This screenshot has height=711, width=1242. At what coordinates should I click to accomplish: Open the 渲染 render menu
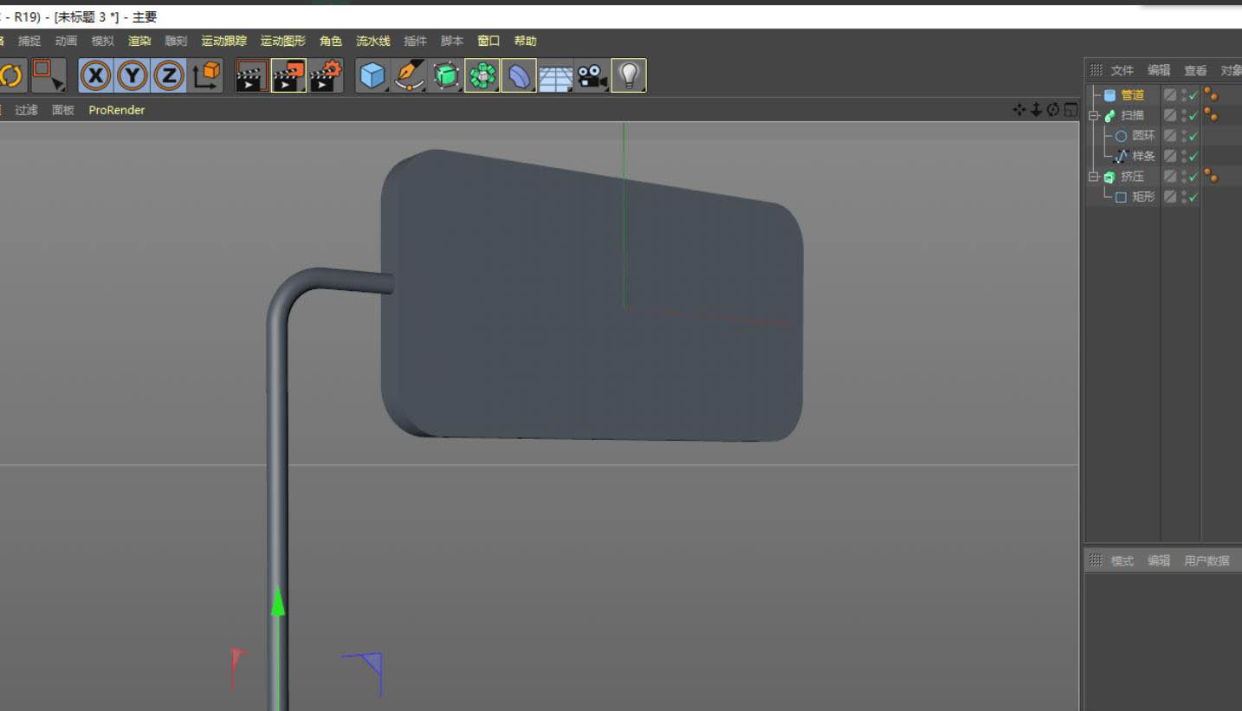pyautogui.click(x=139, y=41)
